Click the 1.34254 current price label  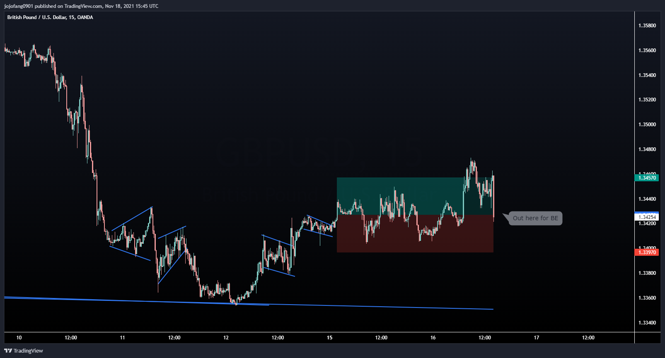pos(647,217)
